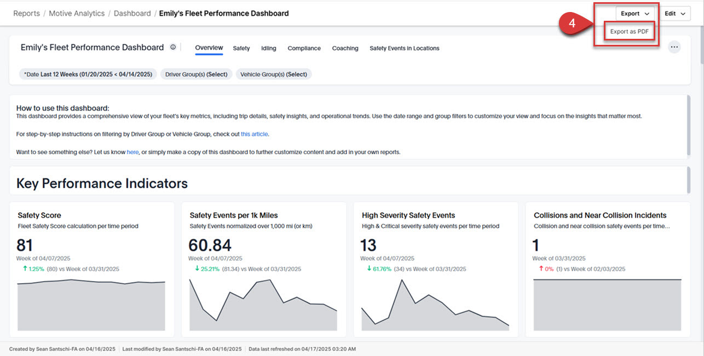Viewport: 704px width, 356px height.
Task: Click the 'How to use this dashboard' heading
Action: coord(63,108)
